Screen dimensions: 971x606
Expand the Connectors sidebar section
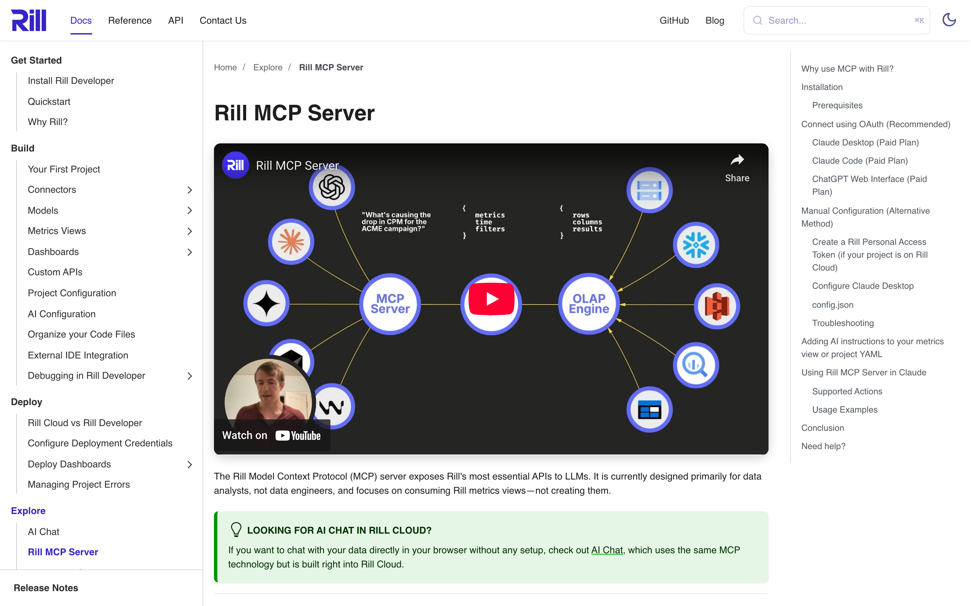coord(190,190)
